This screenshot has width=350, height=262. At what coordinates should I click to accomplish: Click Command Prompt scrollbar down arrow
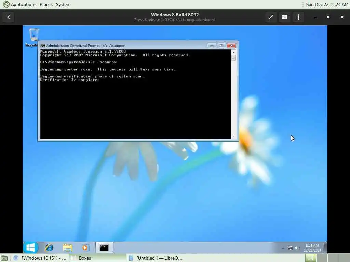tap(234, 136)
